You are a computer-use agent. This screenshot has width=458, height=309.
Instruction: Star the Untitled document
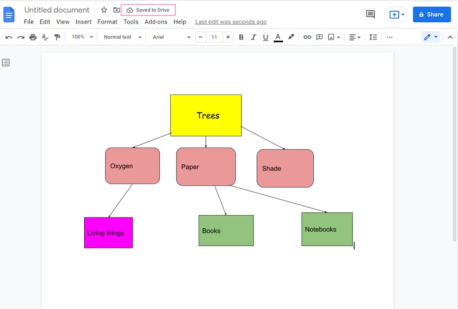pos(104,10)
